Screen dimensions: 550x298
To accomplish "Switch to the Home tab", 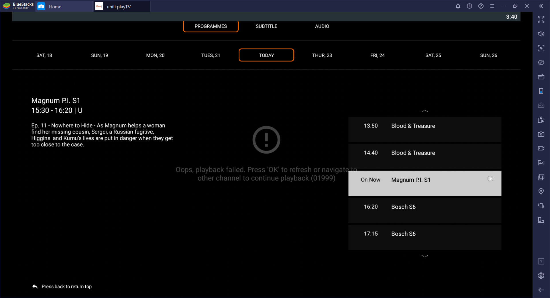I will tap(64, 6).
